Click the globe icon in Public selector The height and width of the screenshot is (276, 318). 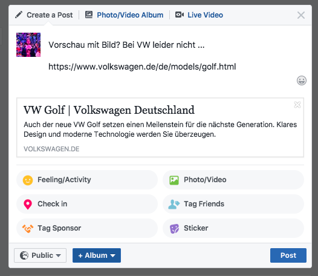click(24, 255)
